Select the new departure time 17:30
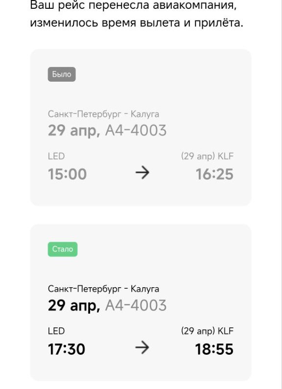Screen dimensions: 282x389 click(67, 349)
